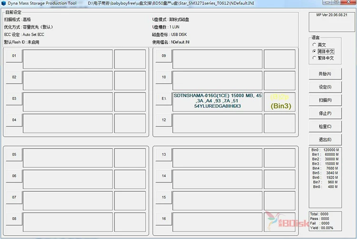This screenshot has height=239, width=357.
Task: Click the 退出(E) exit button
Action: pos(325,140)
